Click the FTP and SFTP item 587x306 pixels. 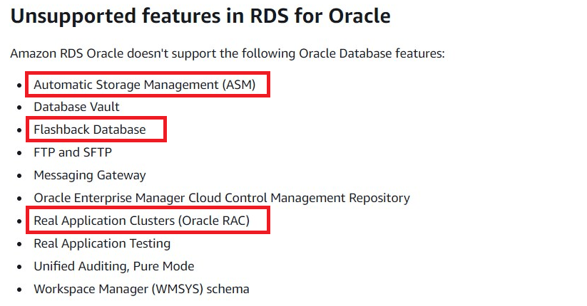[73, 152]
